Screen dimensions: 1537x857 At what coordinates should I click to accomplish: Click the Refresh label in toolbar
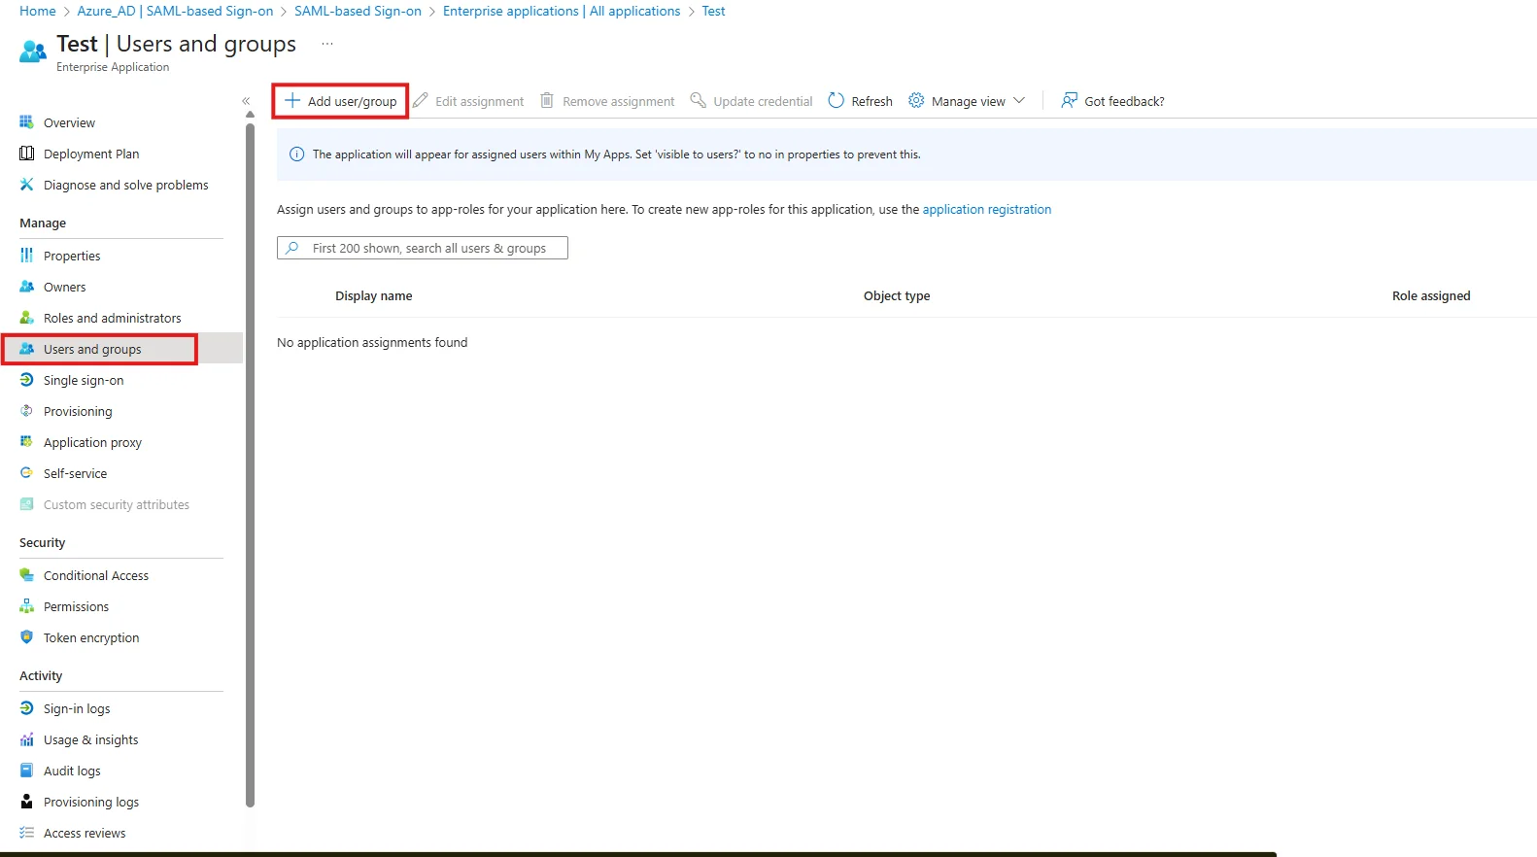coord(871,101)
